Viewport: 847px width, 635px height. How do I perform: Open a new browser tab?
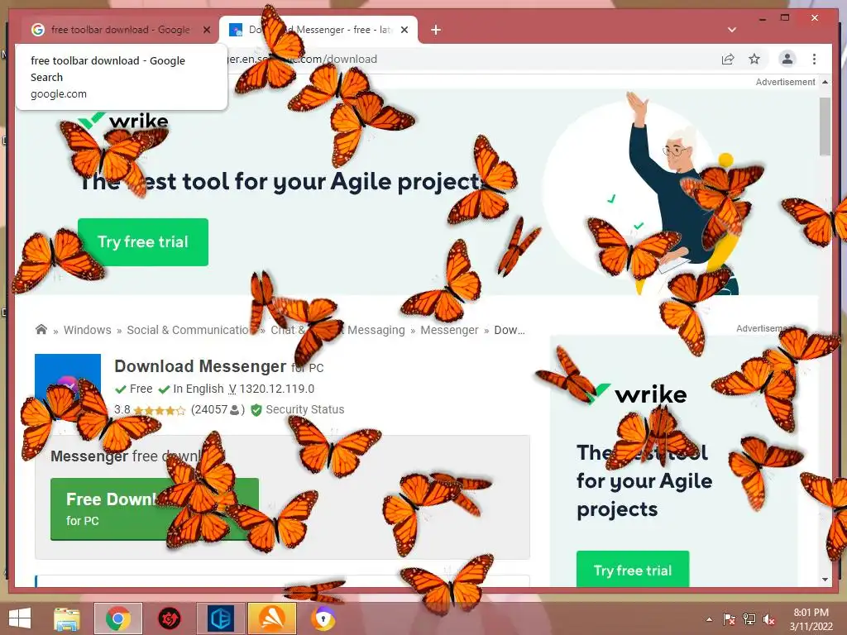click(x=436, y=31)
